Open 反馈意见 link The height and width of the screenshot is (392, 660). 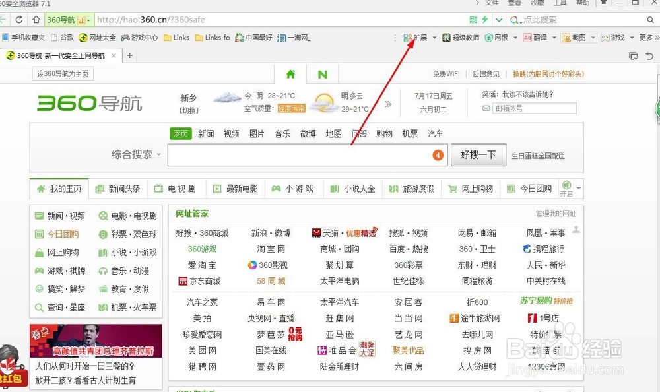[486, 74]
